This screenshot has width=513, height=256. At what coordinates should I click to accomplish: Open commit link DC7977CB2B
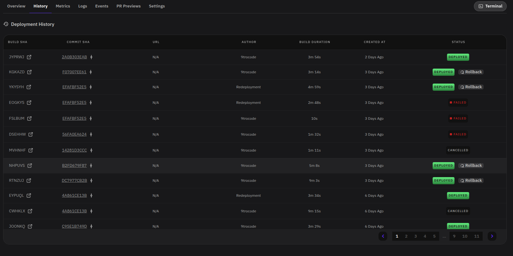click(x=74, y=181)
